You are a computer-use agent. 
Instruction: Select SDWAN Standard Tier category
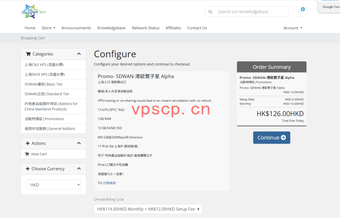pyautogui.click(x=53, y=94)
